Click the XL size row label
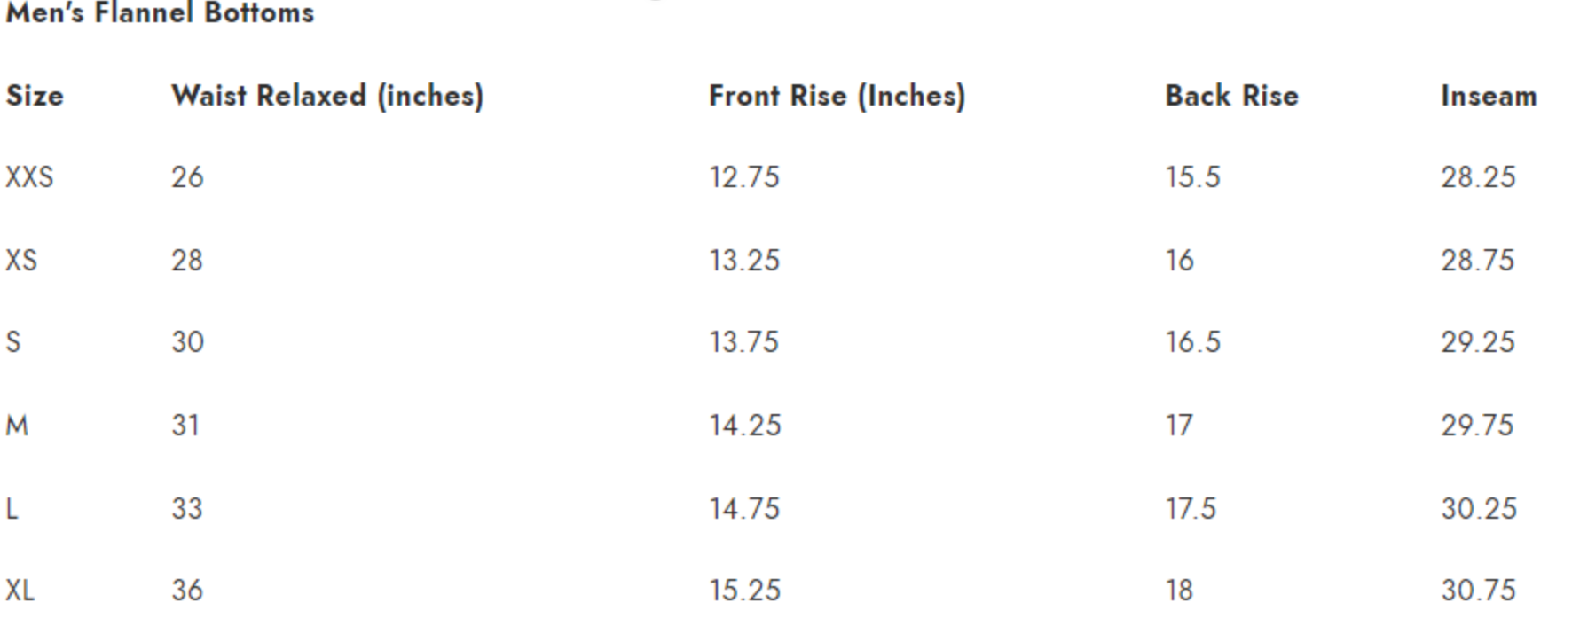Image resolution: width=1572 pixels, height=626 pixels. pos(20,591)
